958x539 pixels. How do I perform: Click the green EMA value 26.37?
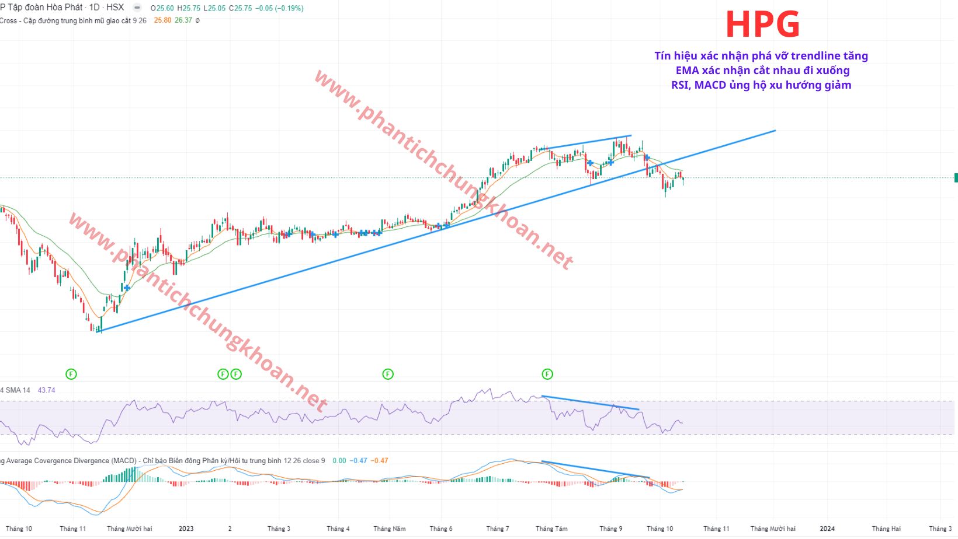pyautogui.click(x=183, y=20)
